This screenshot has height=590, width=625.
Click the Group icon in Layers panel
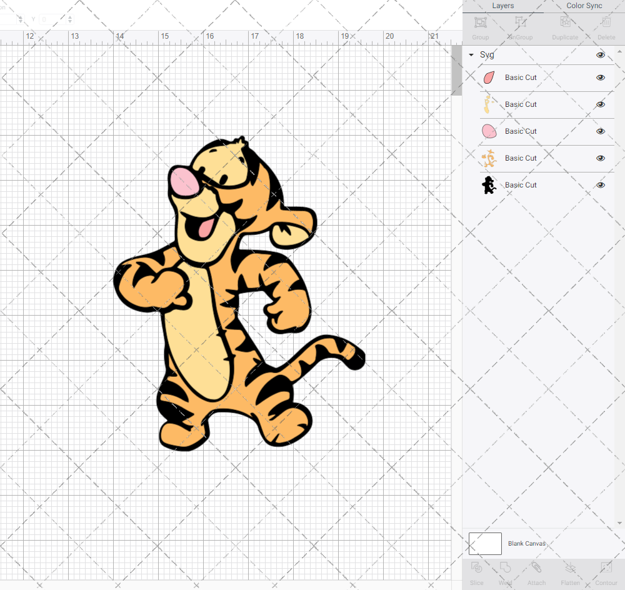click(480, 22)
